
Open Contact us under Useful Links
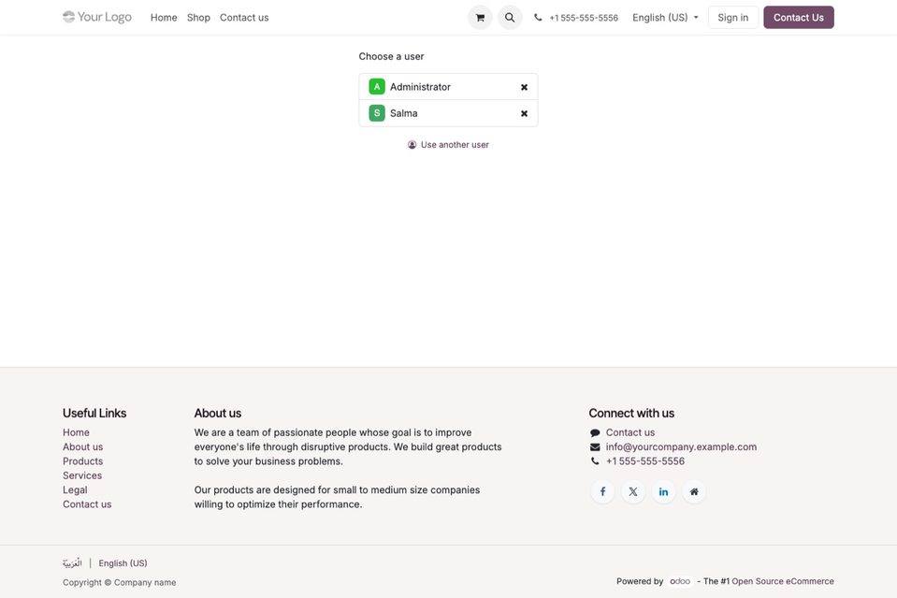point(87,504)
